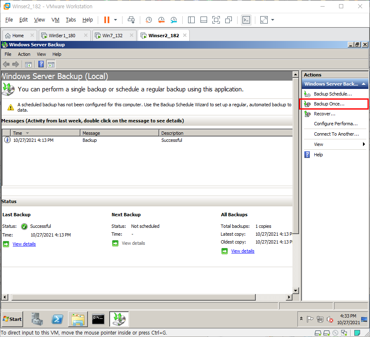This screenshot has height=337, width=370.
Task: Open the Windows Server Backup Help menu
Action: 57,54
